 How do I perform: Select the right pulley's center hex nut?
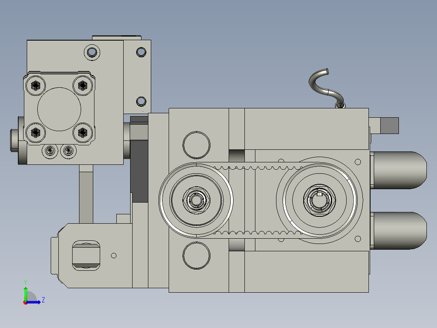319,200
